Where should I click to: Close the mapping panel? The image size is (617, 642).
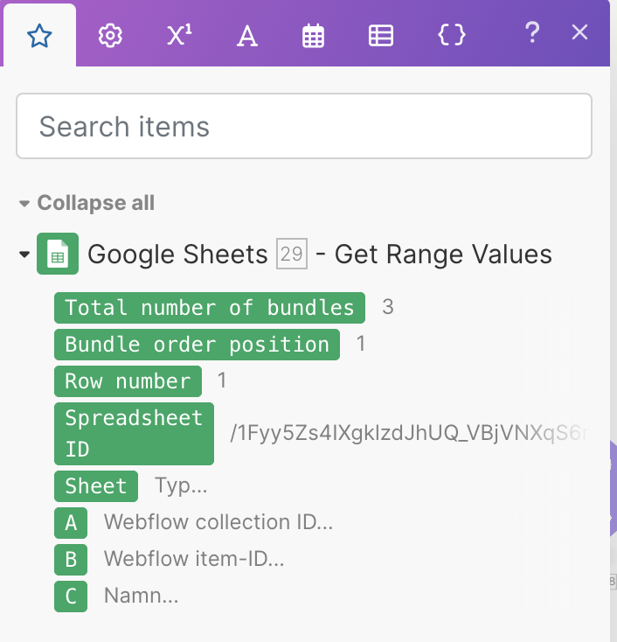click(579, 33)
